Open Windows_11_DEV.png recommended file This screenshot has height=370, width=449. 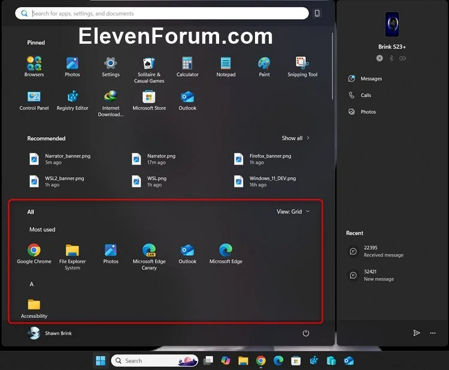(265, 181)
